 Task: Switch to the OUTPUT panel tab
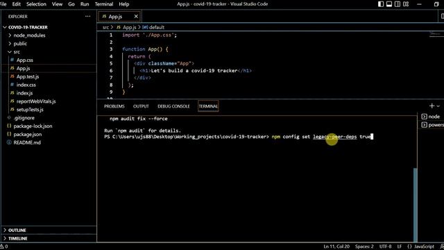[141, 106]
